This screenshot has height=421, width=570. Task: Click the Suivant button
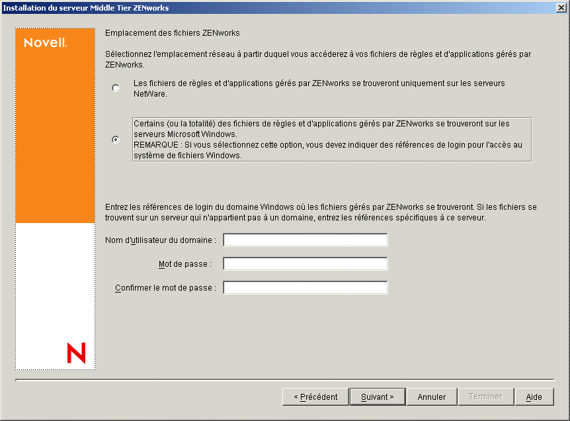(377, 397)
